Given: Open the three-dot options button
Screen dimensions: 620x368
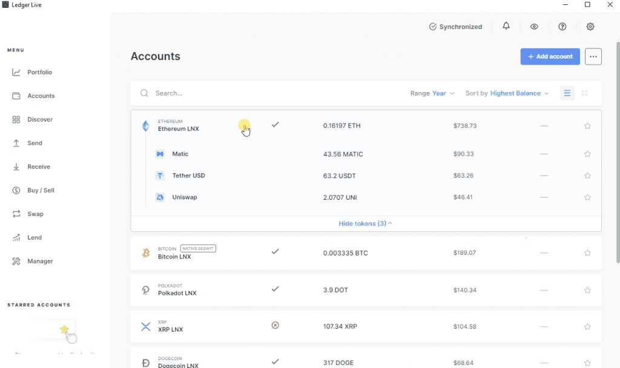Looking at the screenshot, I should tap(593, 56).
